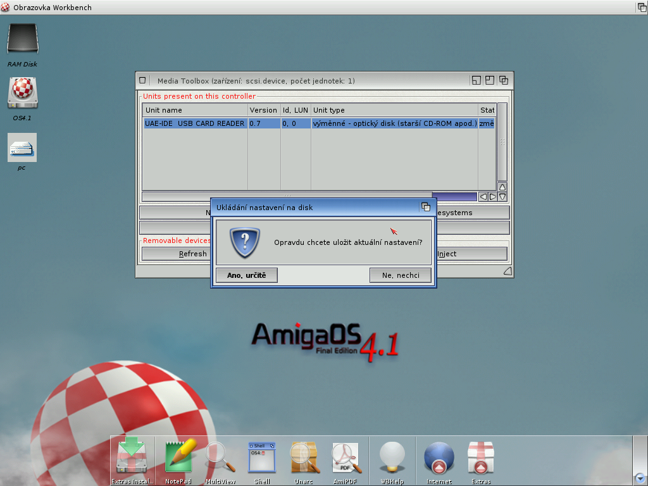Start Shell from the dock

(261, 457)
